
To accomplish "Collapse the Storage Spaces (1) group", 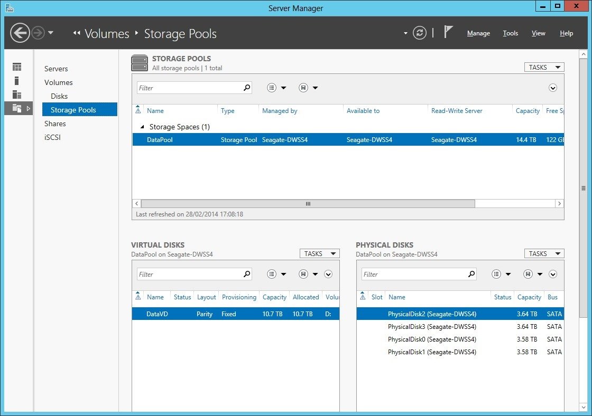I will point(142,127).
